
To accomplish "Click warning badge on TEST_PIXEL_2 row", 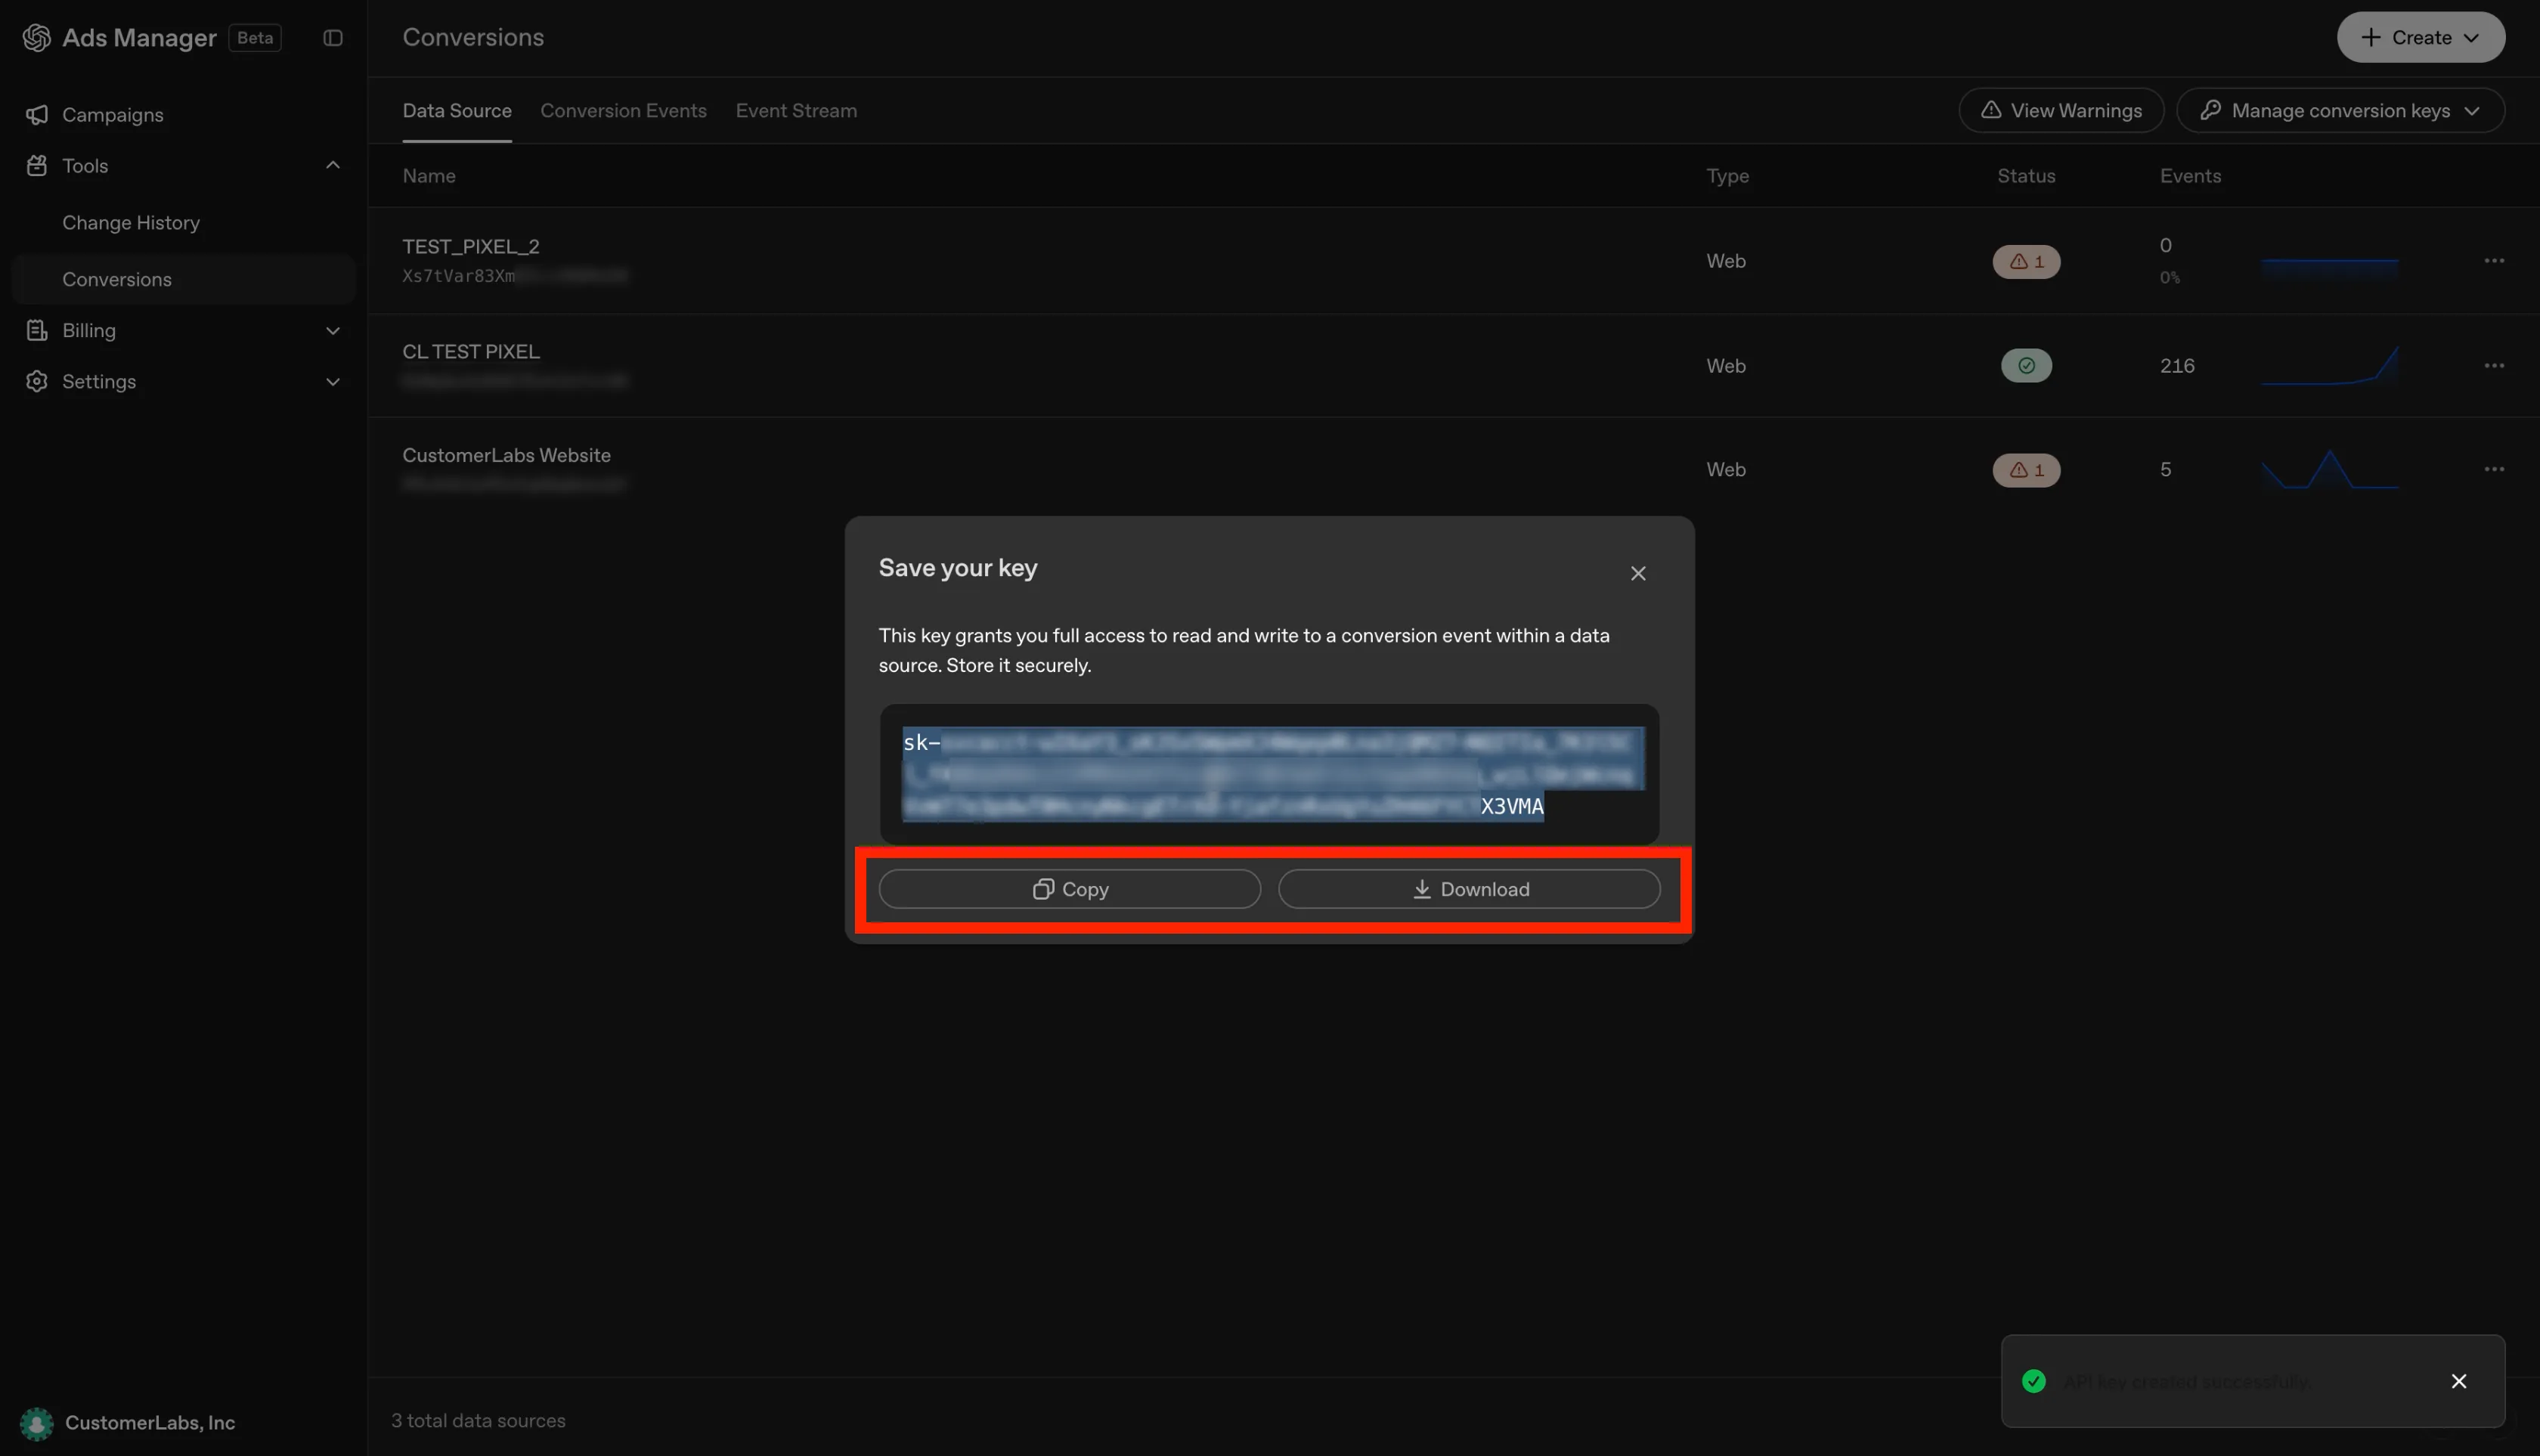I will [2026, 261].
